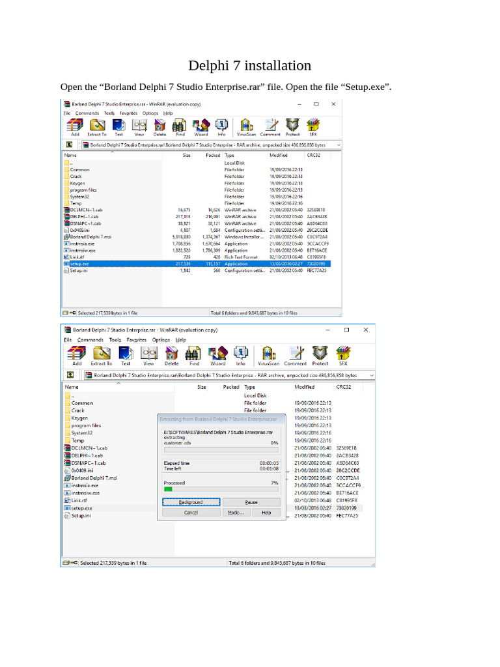The width and height of the screenshot is (500, 667).
Task: Click Add icon in lower WinRAR window
Action: pos(77,356)
